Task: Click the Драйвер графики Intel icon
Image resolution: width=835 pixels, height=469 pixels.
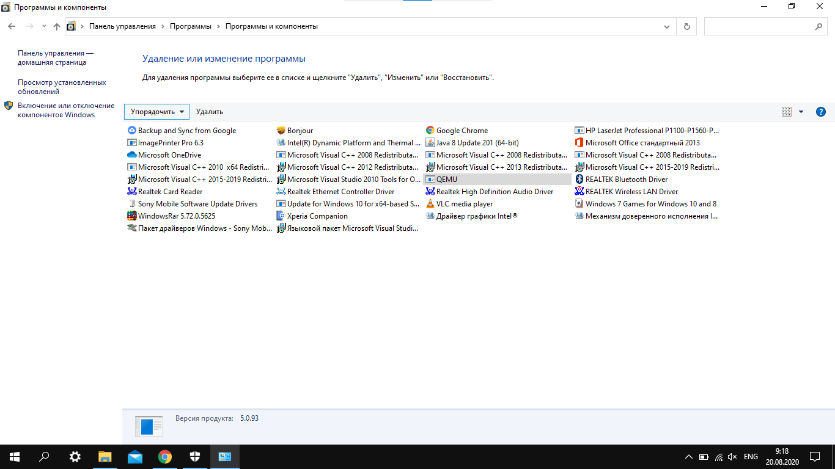Action: (x=430, y=216)
